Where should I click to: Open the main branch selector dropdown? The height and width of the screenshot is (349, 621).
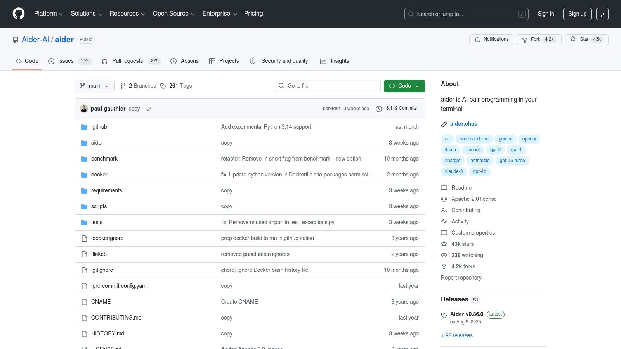point(95,86)
